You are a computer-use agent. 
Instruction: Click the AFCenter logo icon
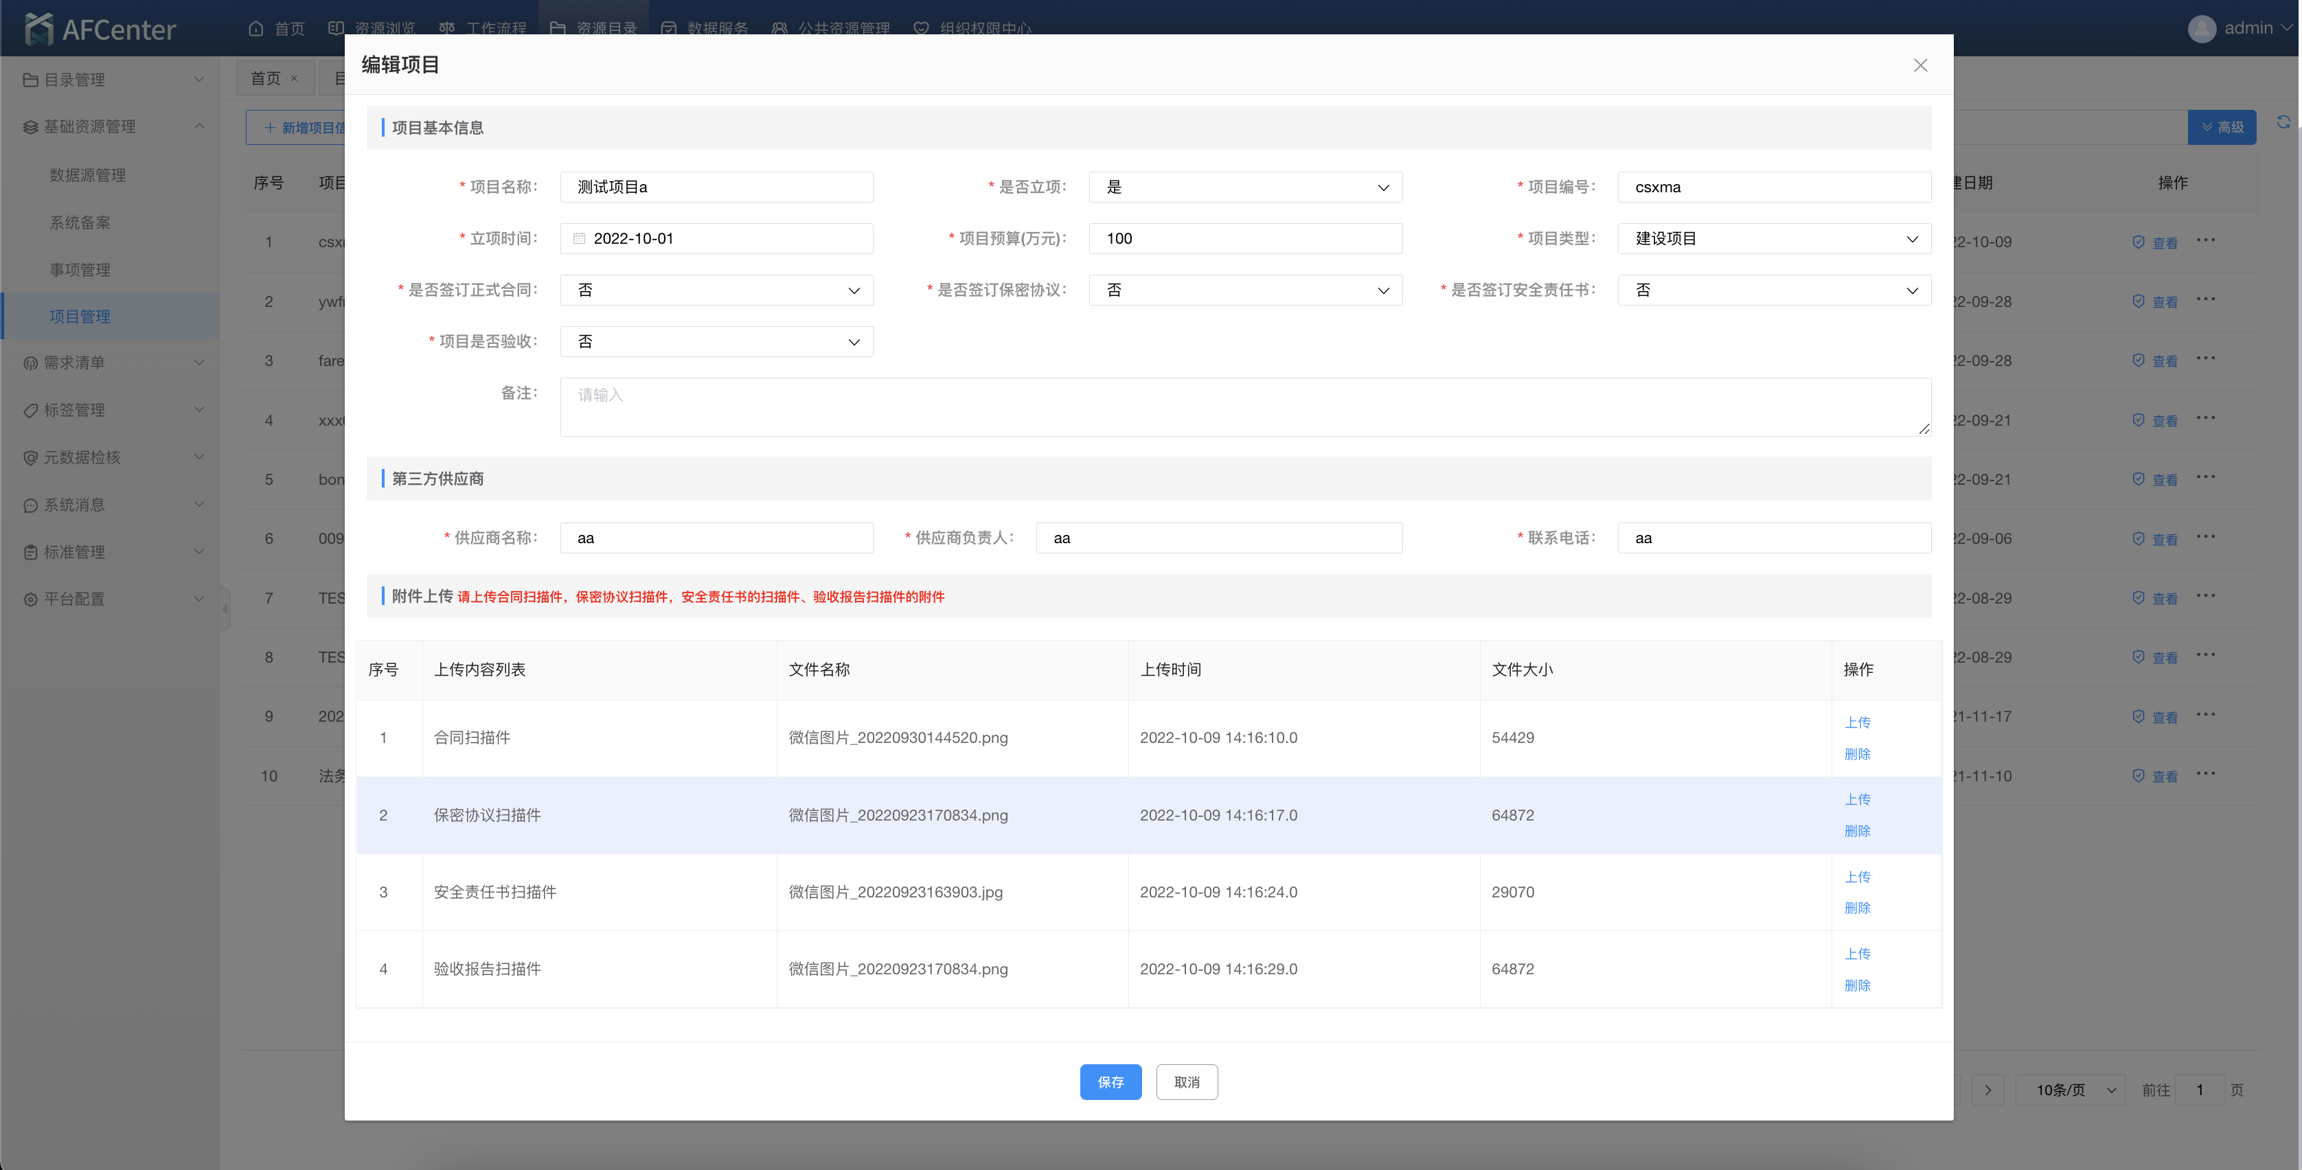click(x=38, y=30)
